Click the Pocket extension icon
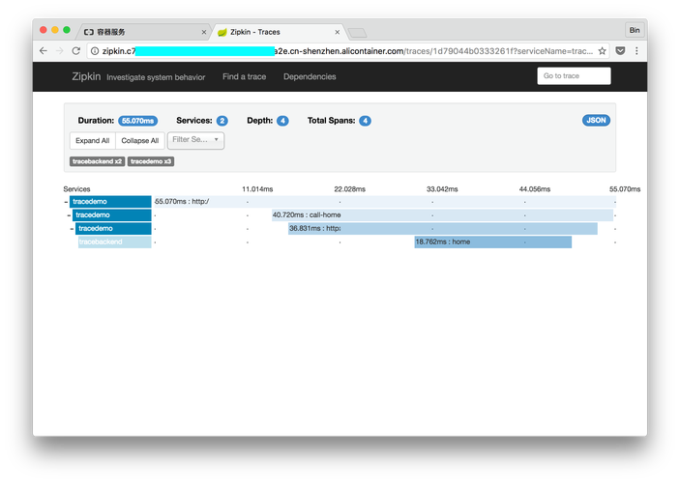 621,50
